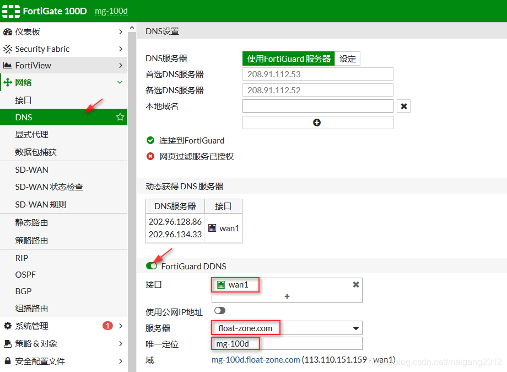Click the 策略 & 对象 policy icon

click(x=7, y=343)
